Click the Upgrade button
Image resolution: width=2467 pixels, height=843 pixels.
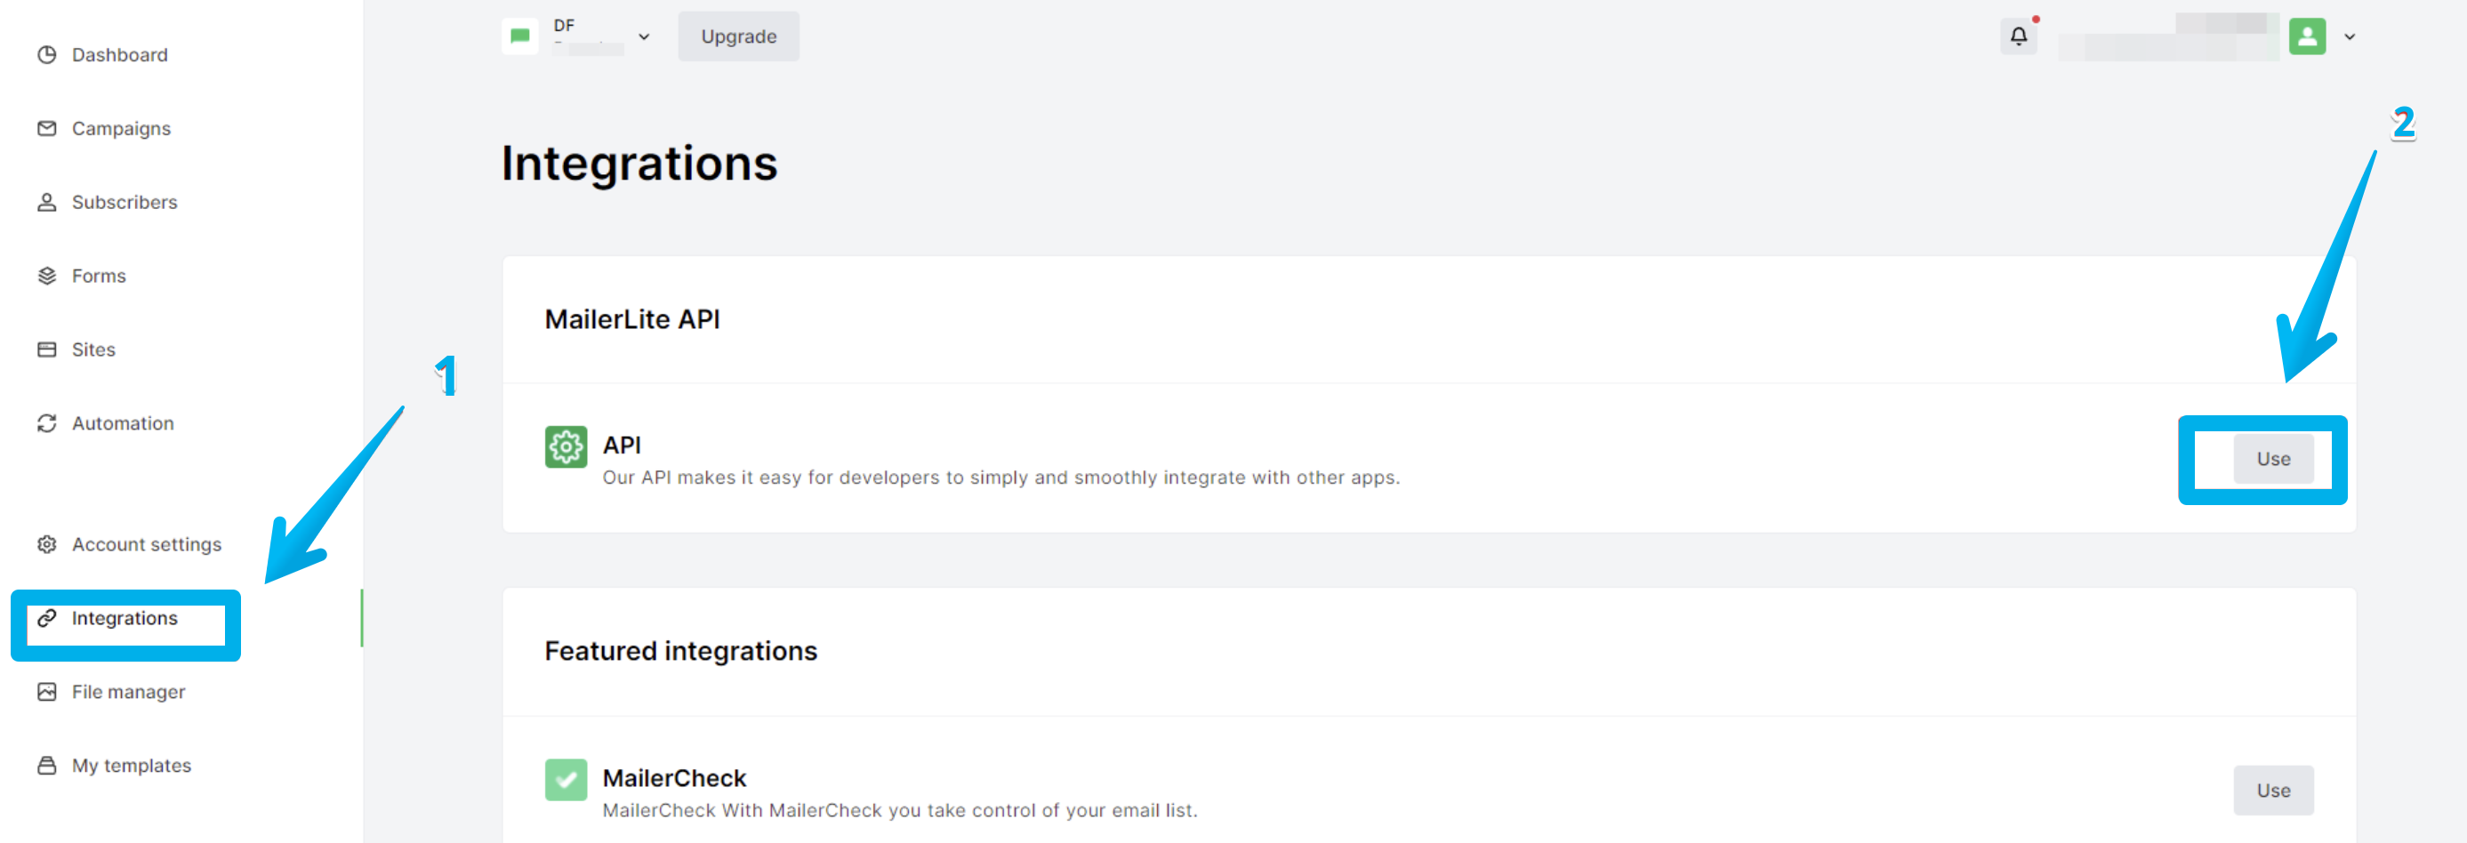pos(737,36)
